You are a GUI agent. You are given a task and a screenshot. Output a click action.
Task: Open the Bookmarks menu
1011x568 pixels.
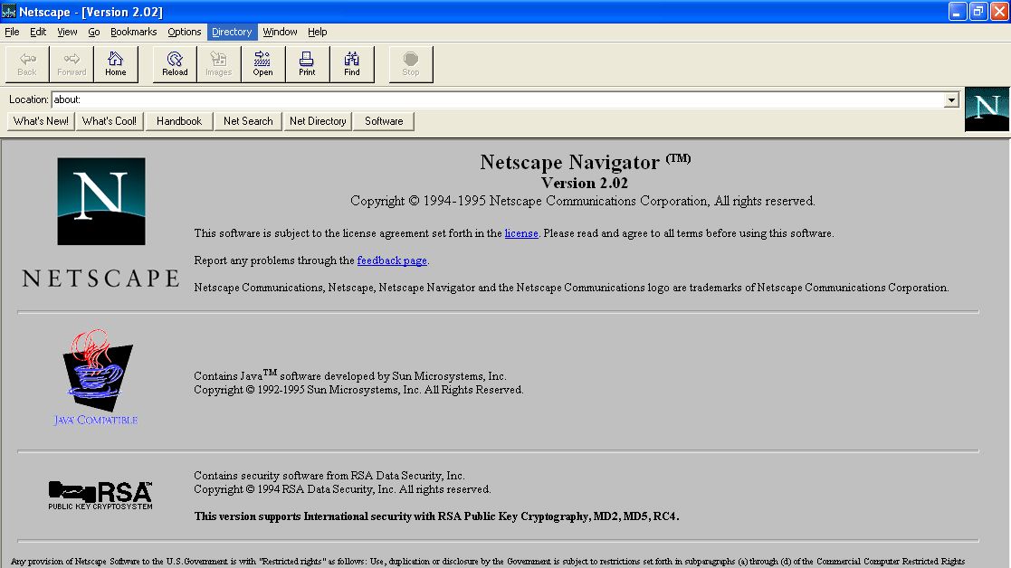tap(133, 32)
